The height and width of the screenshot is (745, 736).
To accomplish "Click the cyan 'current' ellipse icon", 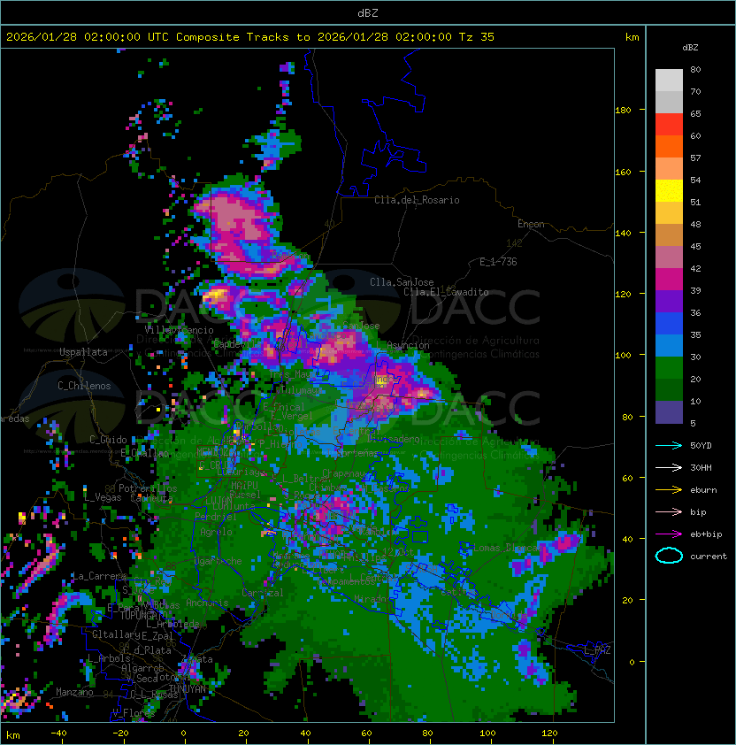I will (669, 556).
